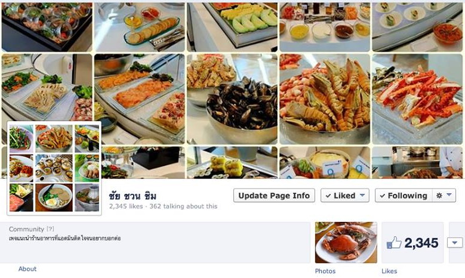The width and height of the screenshot is (465, 278).
Task: Click the page name ชัย ชวน ชิม
Action: tap(133, 196)
